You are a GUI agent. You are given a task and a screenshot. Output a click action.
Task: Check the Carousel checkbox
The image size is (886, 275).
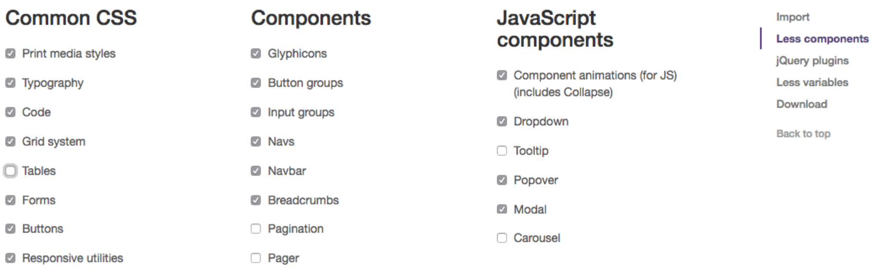click(502, 238)
